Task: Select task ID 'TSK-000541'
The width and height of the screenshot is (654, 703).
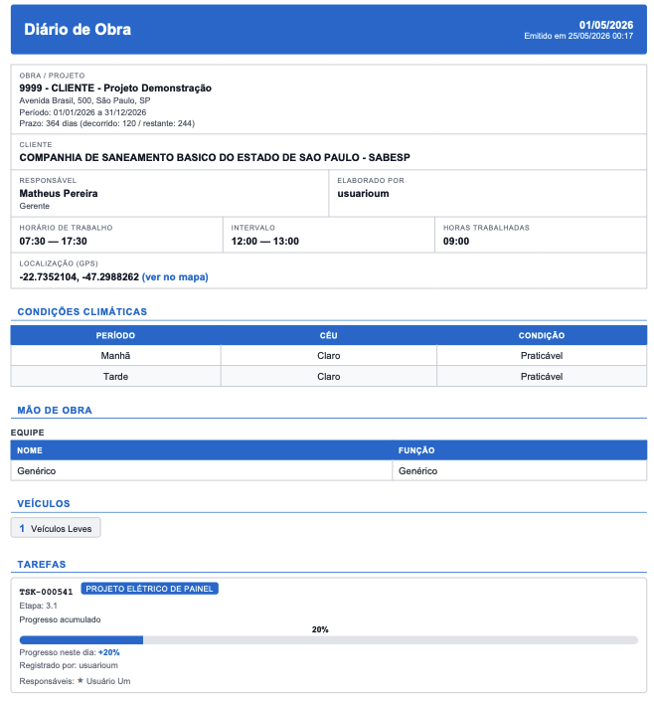Action: point(46,592)
